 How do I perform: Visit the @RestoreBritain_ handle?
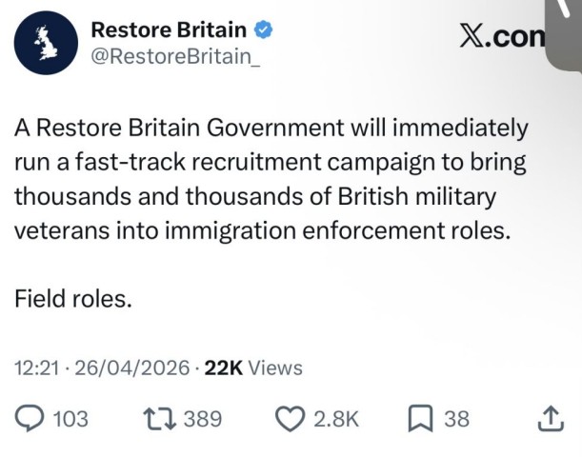tap(173, 57)
